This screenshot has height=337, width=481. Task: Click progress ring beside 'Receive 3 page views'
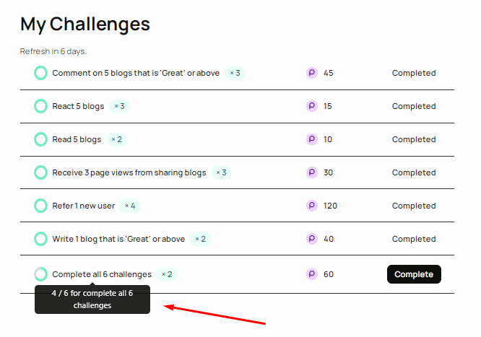point(40,172)
